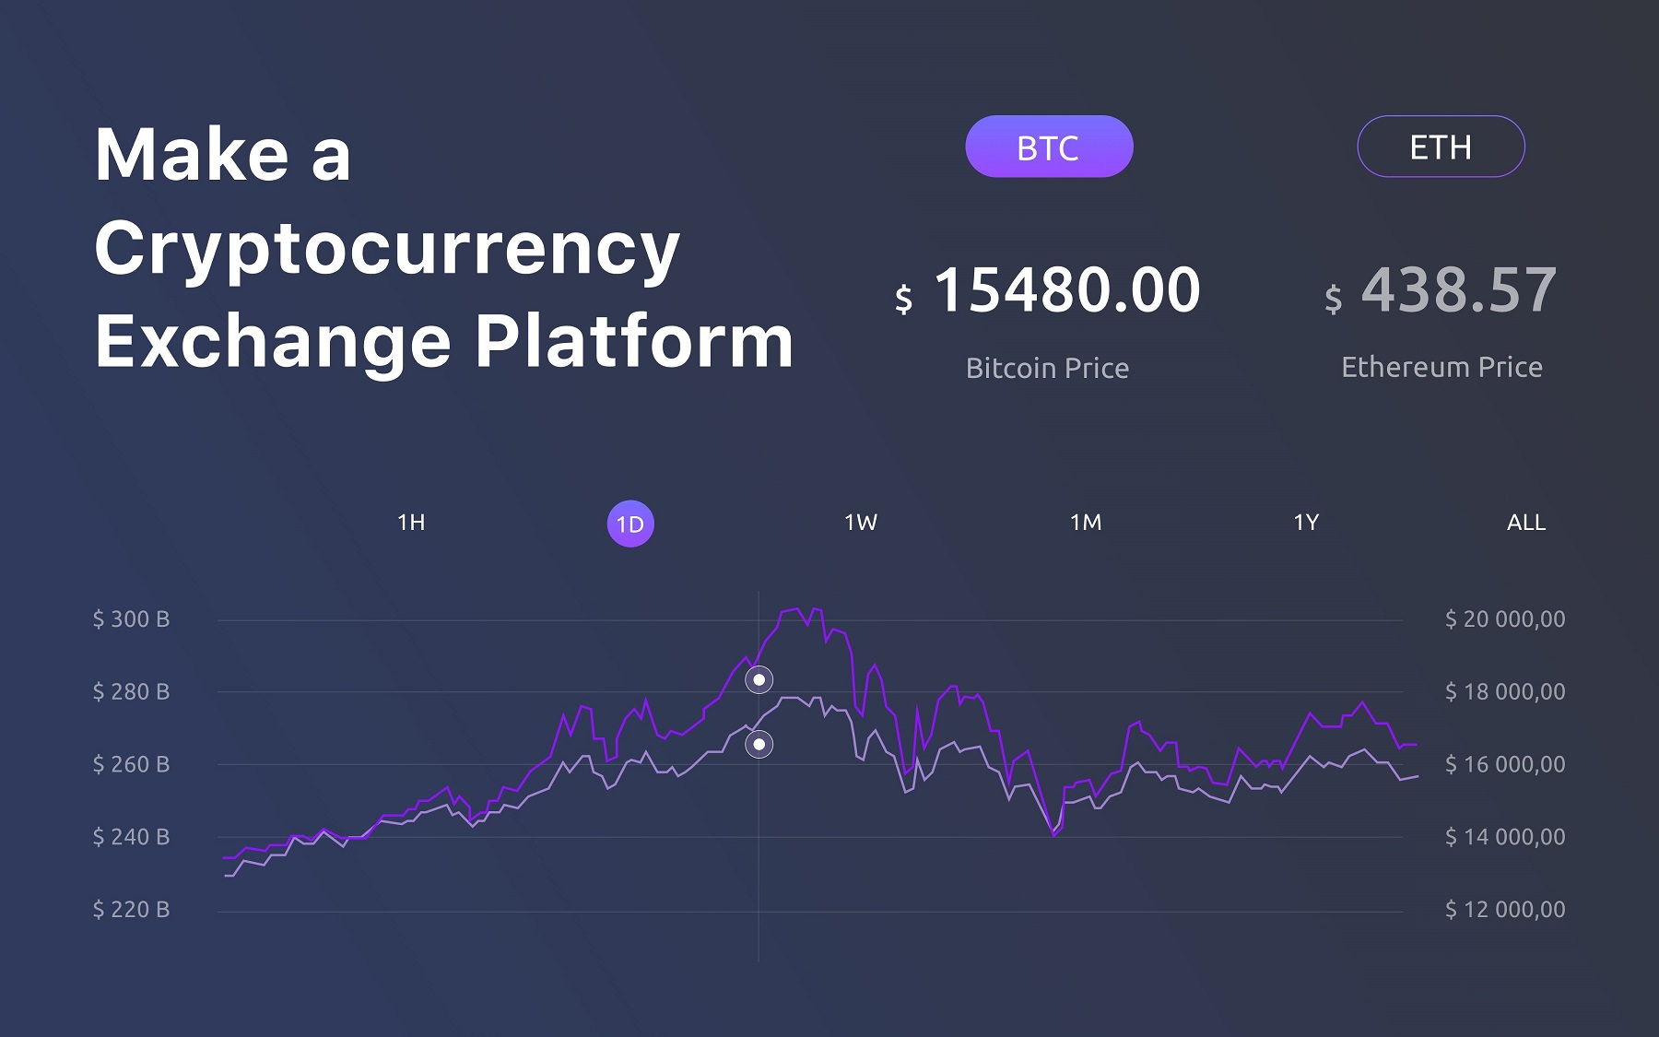
Task: Click the Cryptocurrency Exchange Platform headline
Action: tap(442, 249)
